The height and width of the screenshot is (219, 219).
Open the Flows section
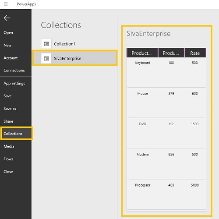(8, 159)
